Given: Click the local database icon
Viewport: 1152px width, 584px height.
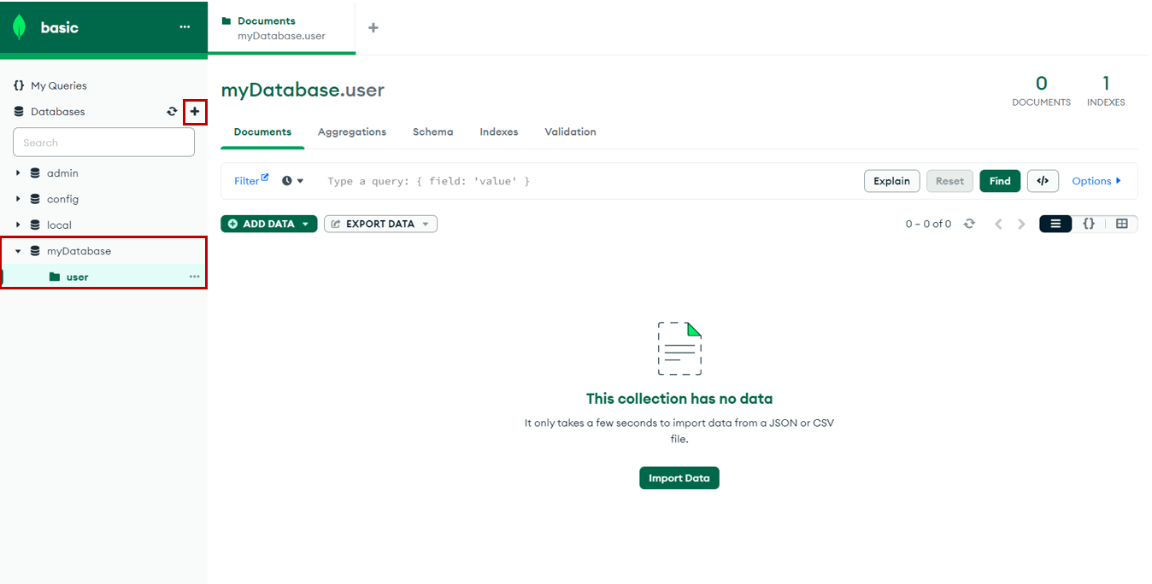Looking at the screenshot, I should [x=35, y=225].
